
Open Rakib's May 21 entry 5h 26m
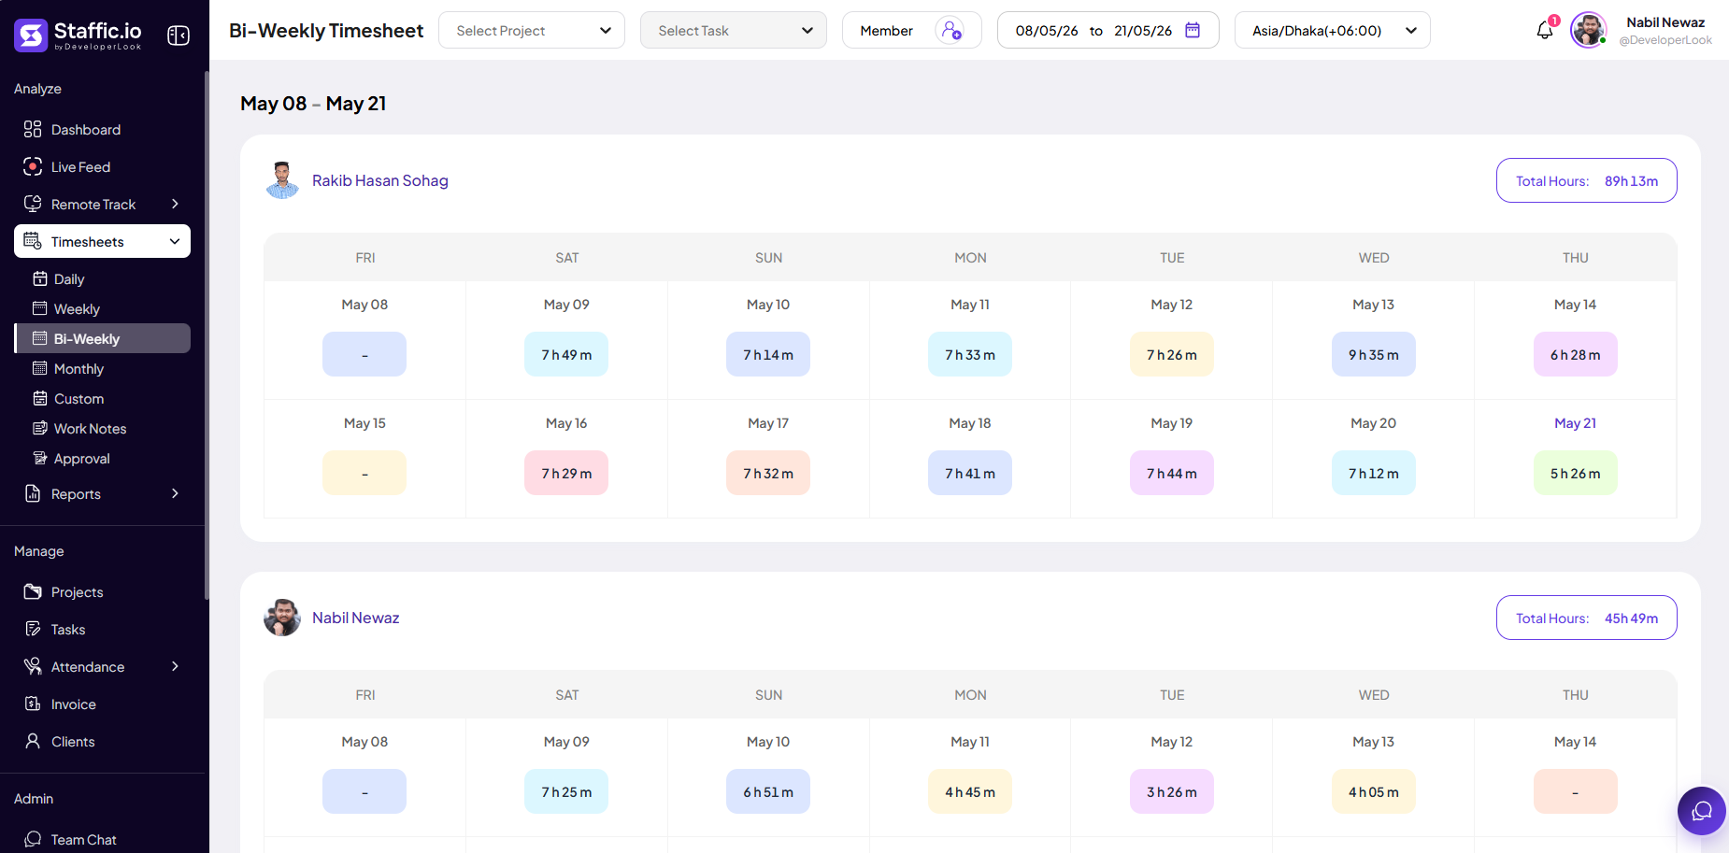point(1576,473)
